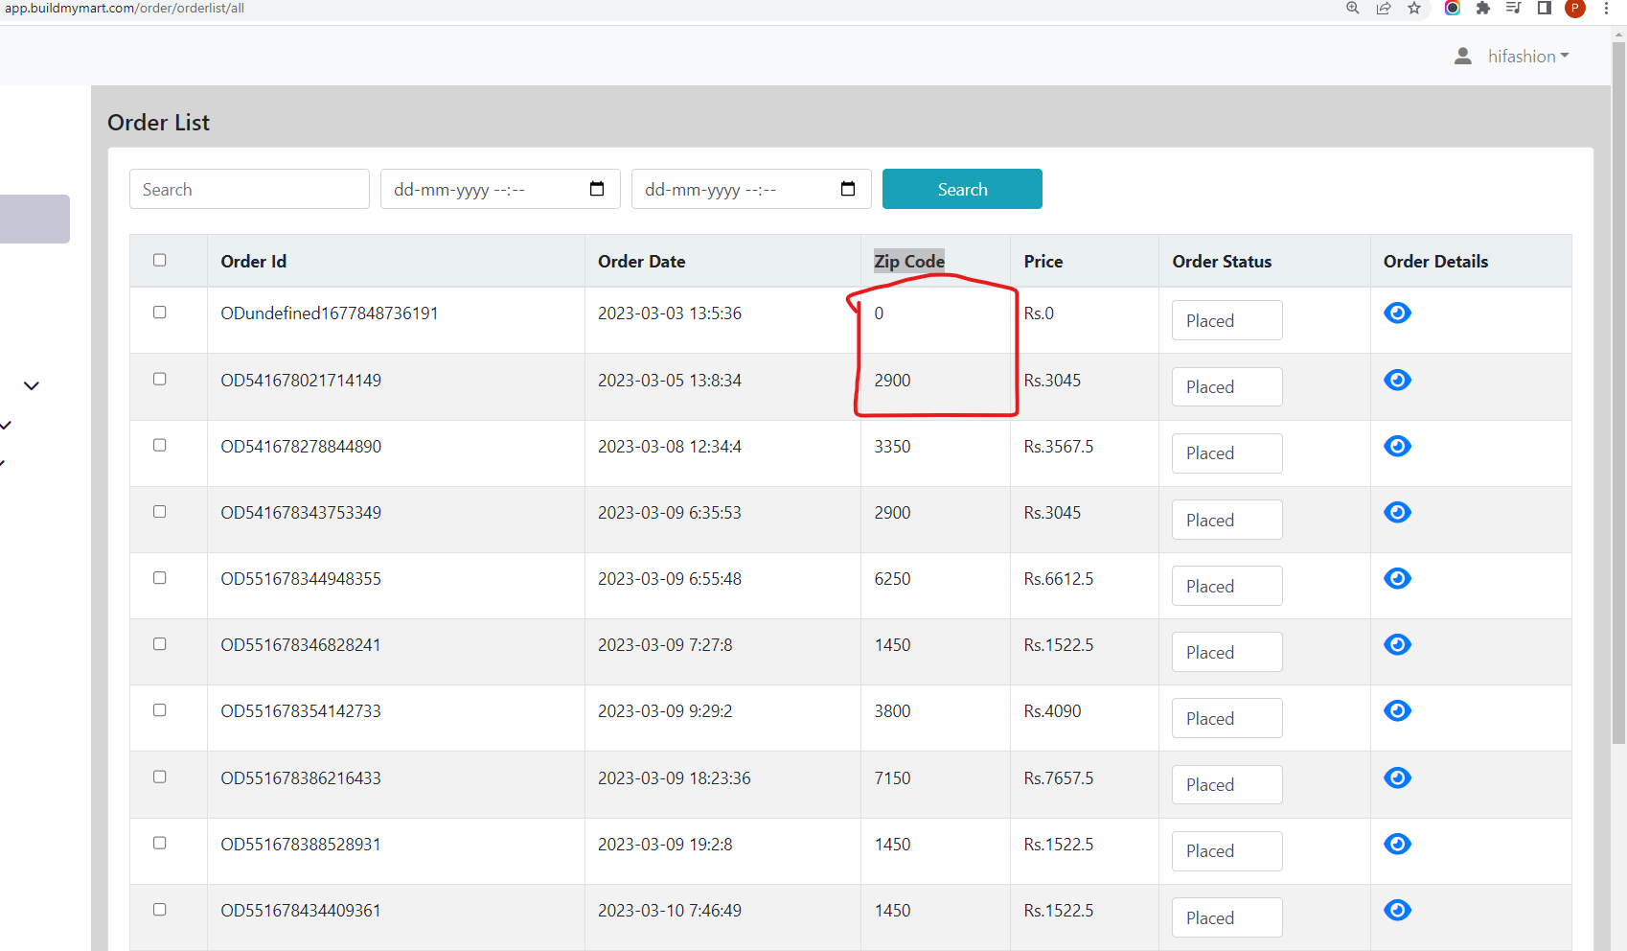Viewport: 1627px width, 951px height.
Task: Open calendar picker of second date field
Action: point(848,189)
